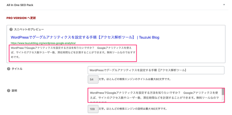Viewport: 232px width, 115px height.
Task: Click the title character count box showing 54
Action: coord(93,79)
